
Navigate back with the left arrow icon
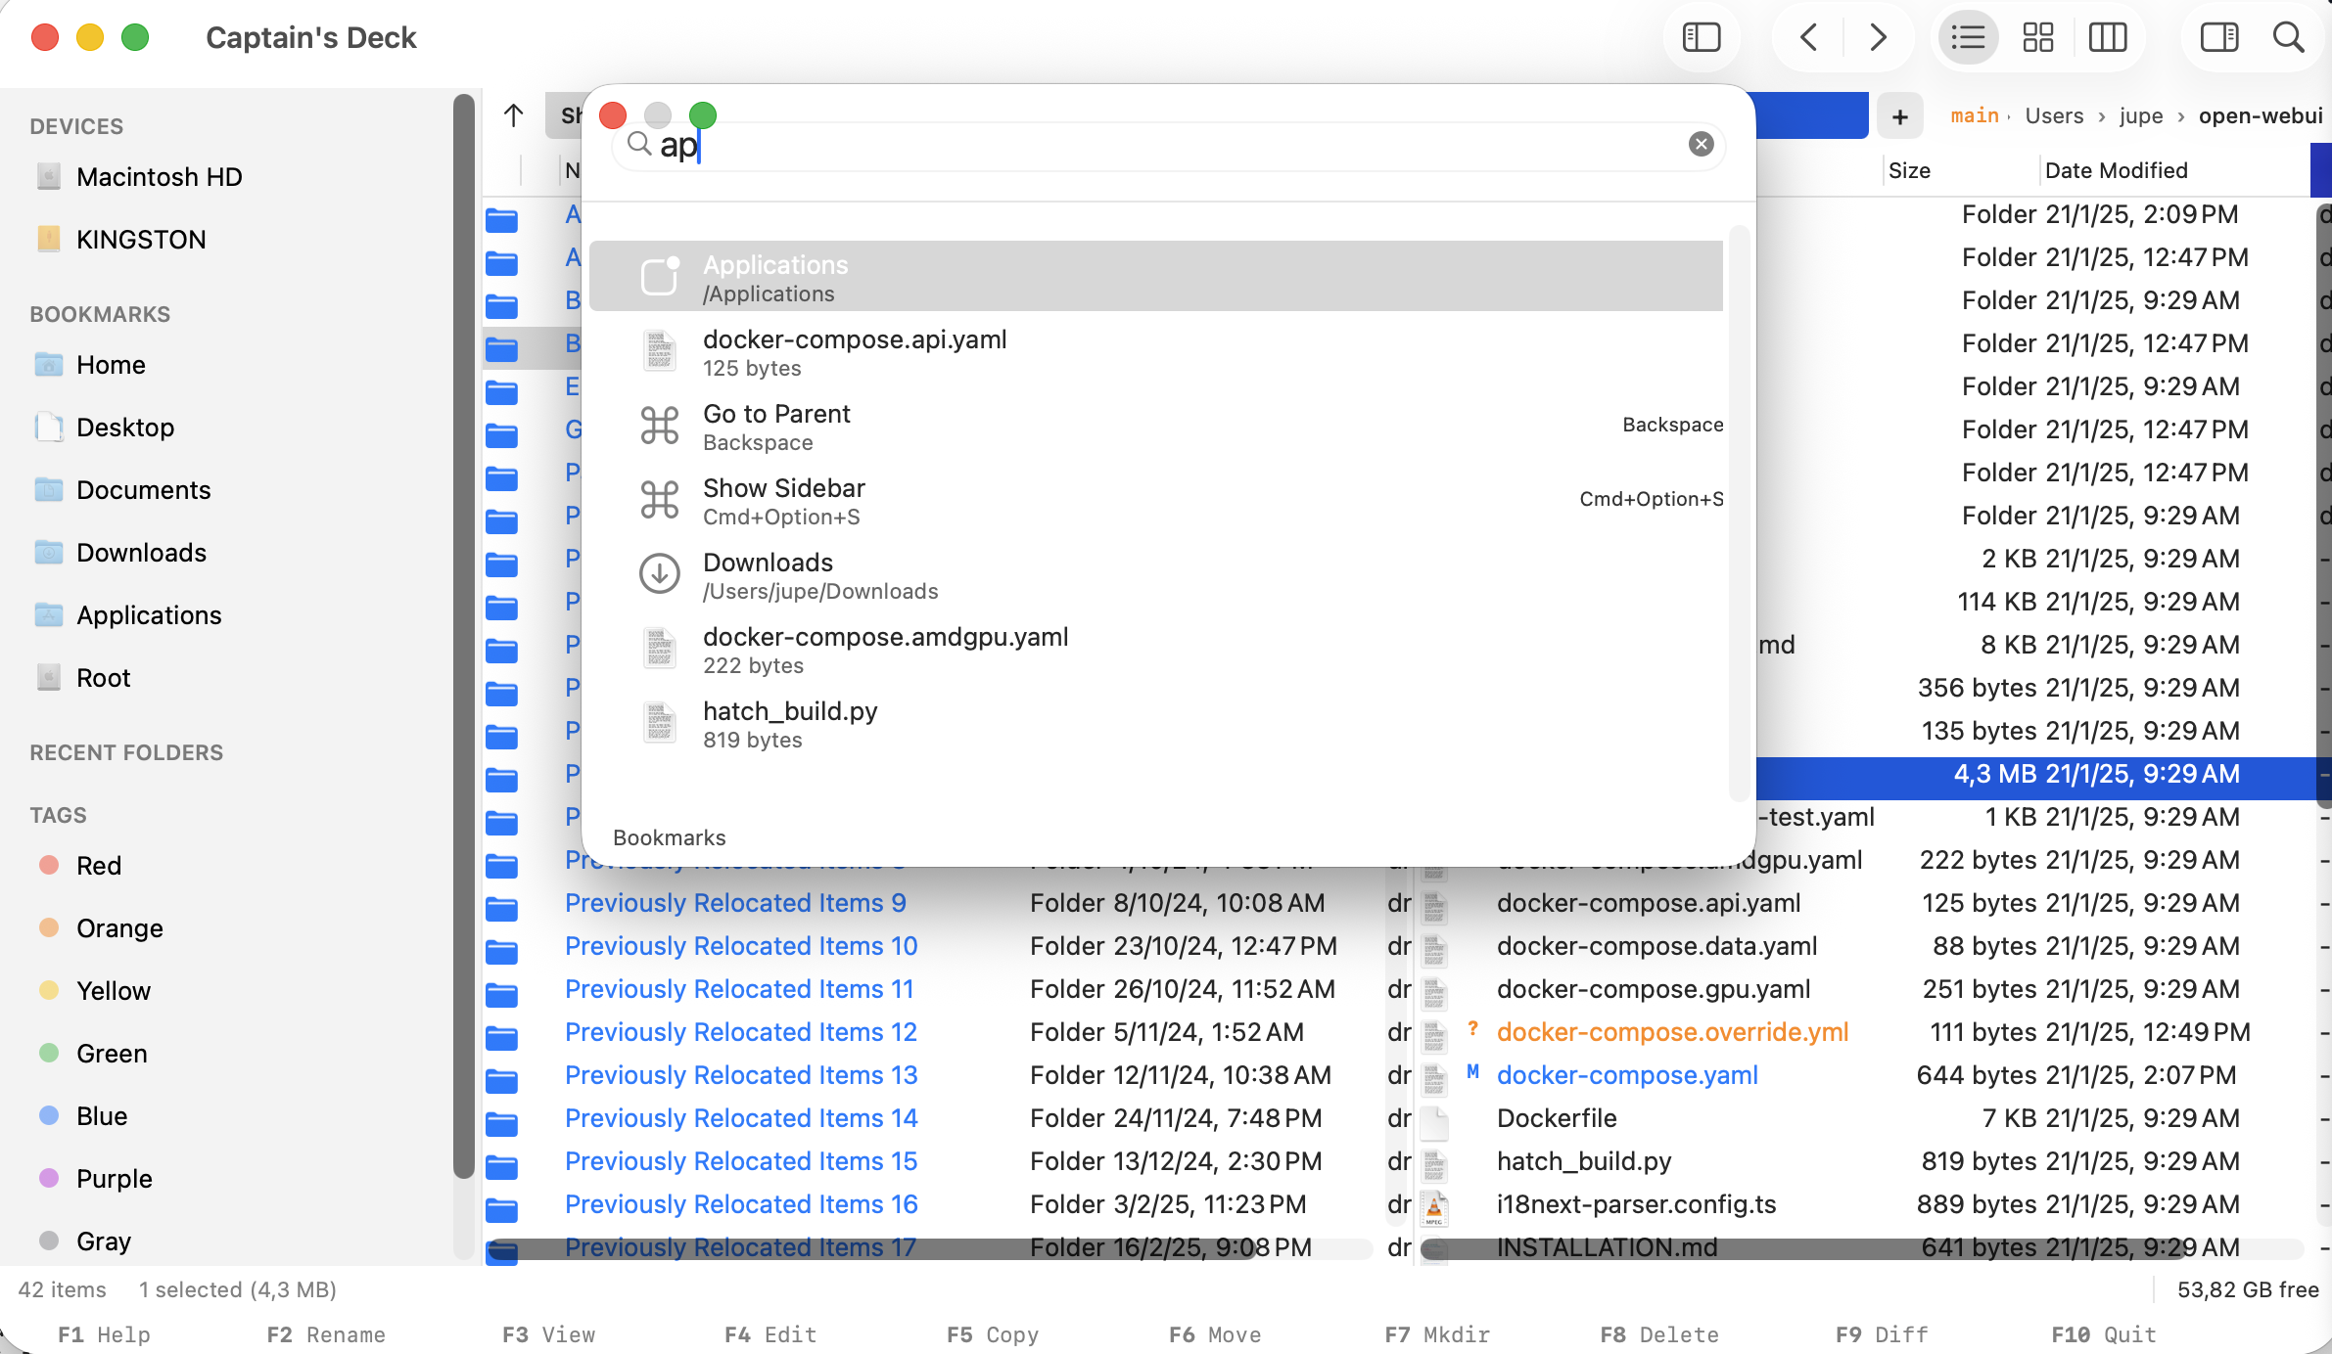pos(1806,37)
